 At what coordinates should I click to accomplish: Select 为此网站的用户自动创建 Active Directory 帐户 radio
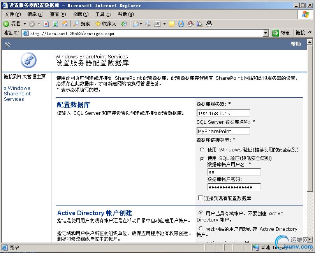pyautogui.click(x=201, y=228)
